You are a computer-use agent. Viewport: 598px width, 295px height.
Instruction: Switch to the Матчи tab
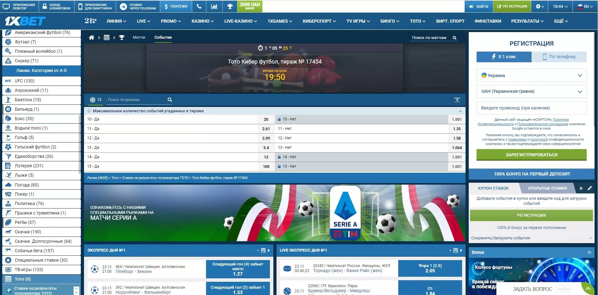coord(139,37)
